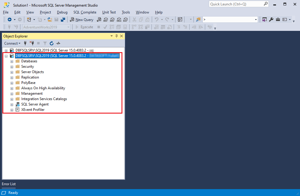Click the Properties wrench icon
The width and height of the screenshot is (300, 196).
pyautogui.click(x=271, y=19)
